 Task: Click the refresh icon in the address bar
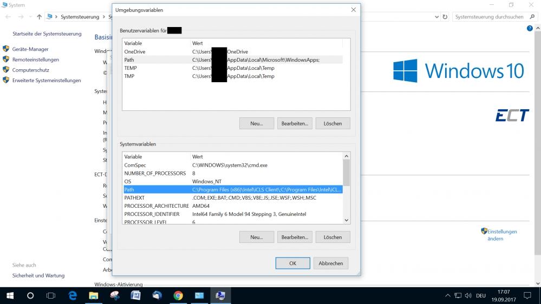click(445, 17)
